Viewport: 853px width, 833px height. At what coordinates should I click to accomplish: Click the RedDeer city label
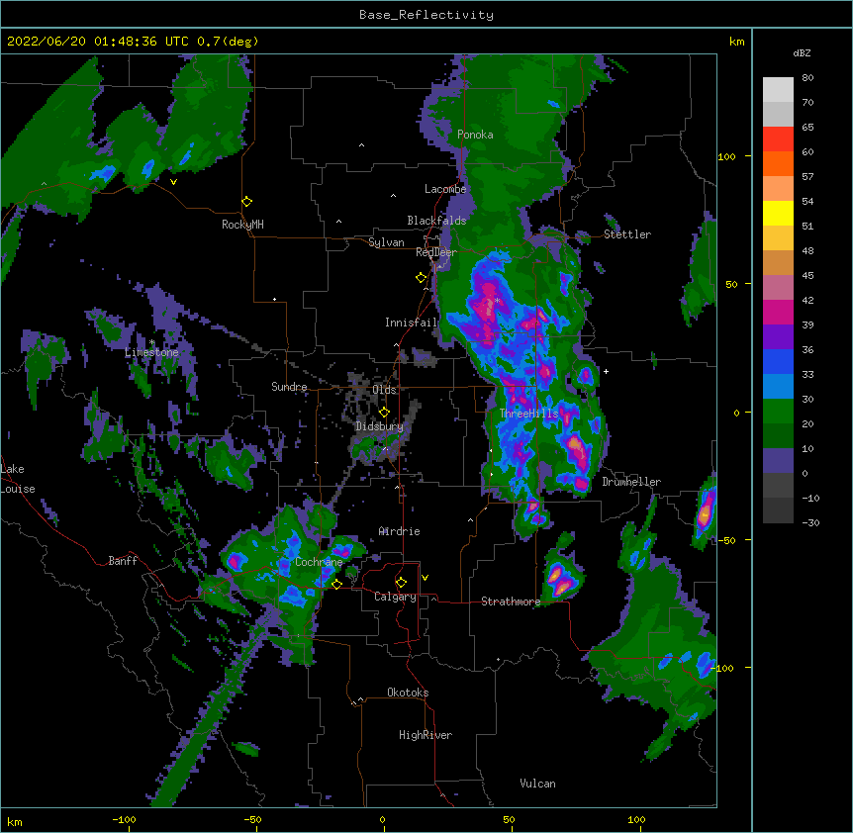[435, 252]
